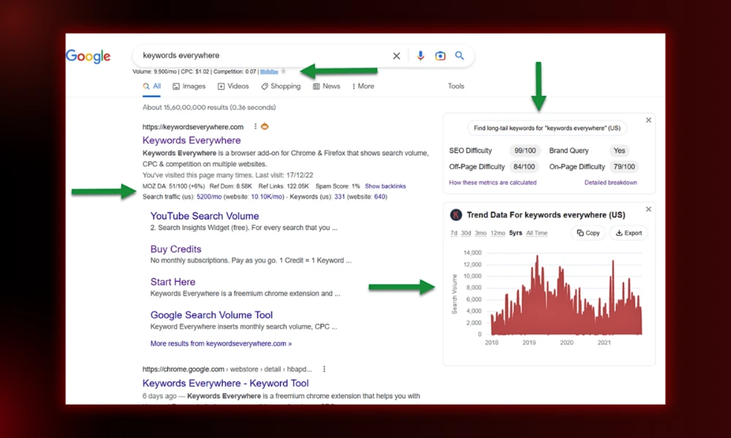Click the 10.10K/mo website traffic value
This screenshot has width=731, height=438.
pos(267,197)
